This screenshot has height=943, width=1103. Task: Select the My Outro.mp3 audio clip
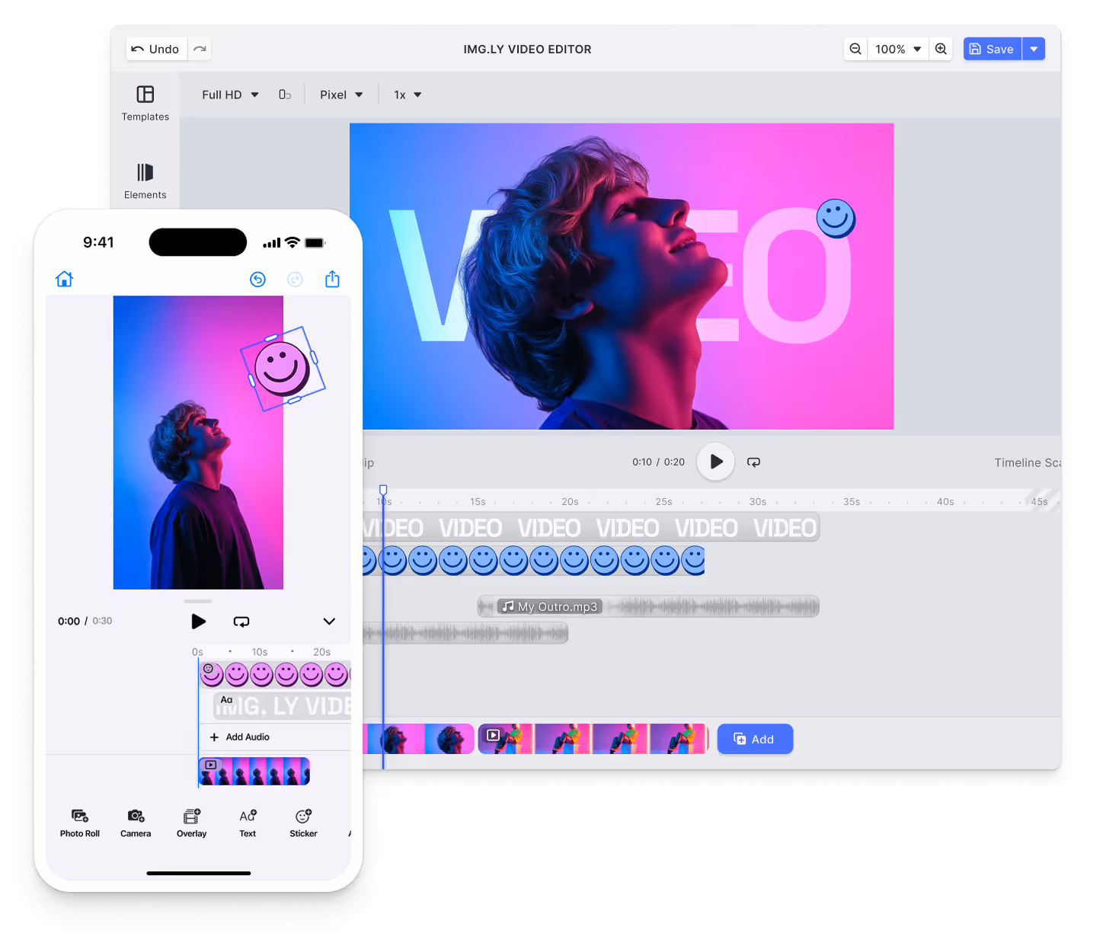coord(648,606)
